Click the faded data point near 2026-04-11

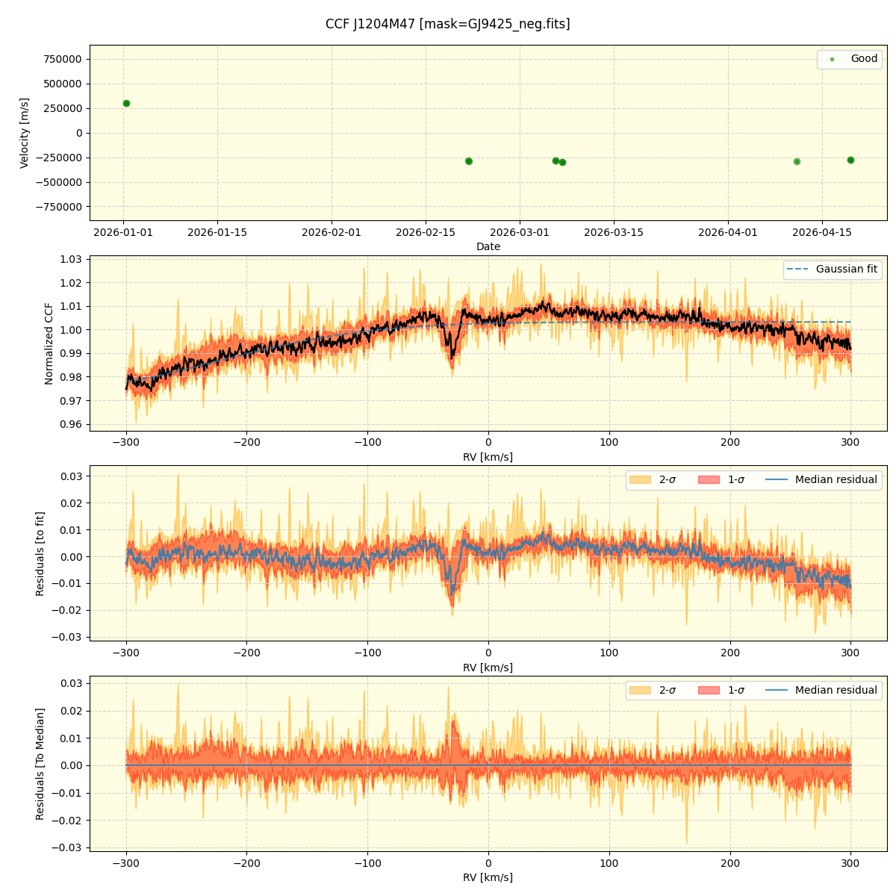pyautogui.click(x=797, y=161)
